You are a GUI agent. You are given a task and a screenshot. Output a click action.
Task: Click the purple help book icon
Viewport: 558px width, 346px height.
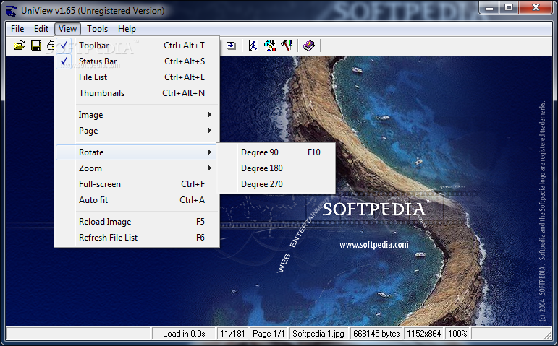309,46
